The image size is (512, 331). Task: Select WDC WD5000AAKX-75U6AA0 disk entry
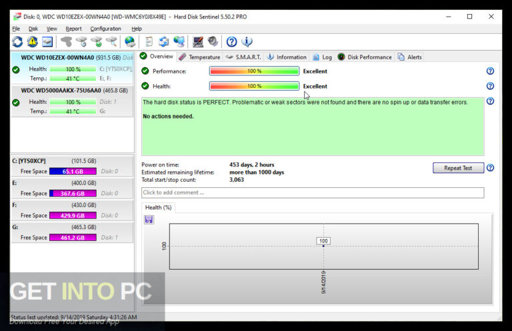[73, 101]
